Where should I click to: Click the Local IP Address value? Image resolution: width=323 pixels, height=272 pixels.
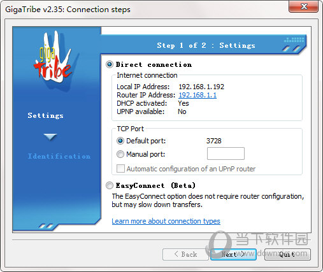(201, 87)
